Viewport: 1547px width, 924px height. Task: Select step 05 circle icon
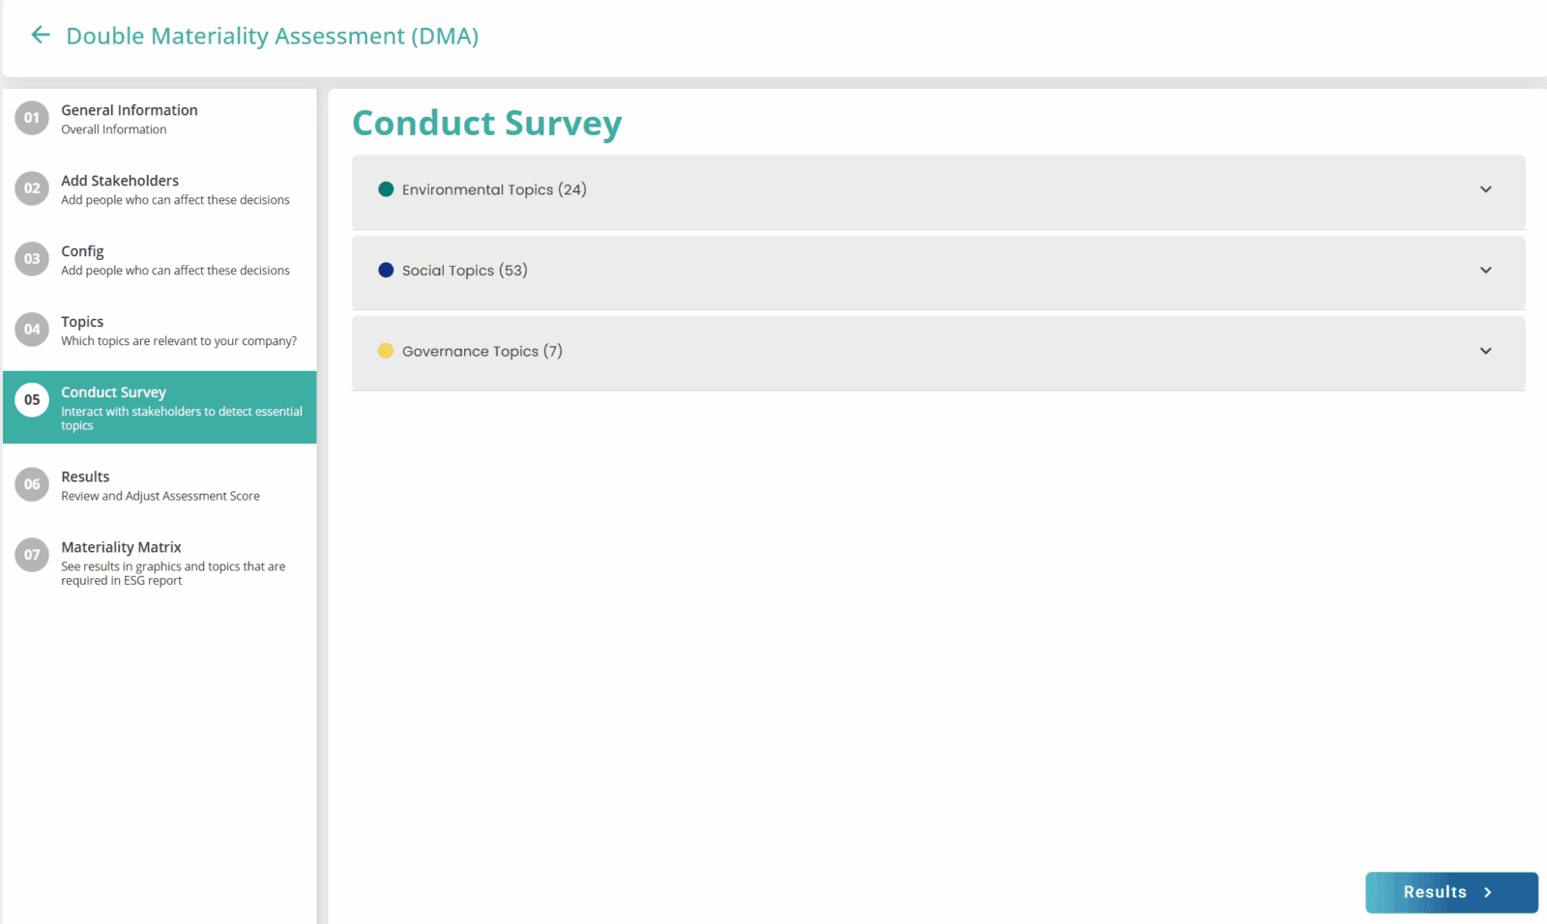[32, 400]
